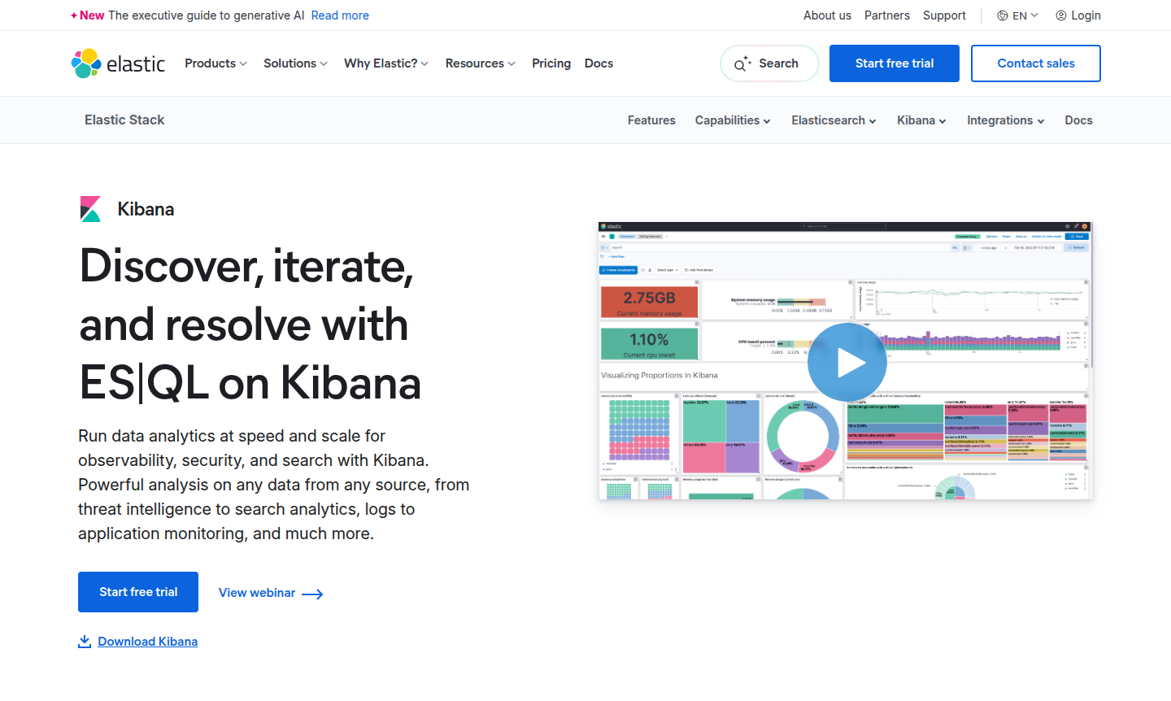Open Read more about the executive AI guide
The width and height of the screenshot is (1171, 701).
(x=339, y=15)
